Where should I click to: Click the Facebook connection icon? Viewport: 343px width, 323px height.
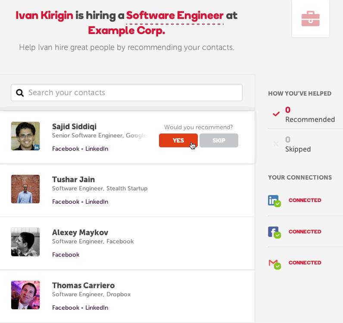pos(274,232)
